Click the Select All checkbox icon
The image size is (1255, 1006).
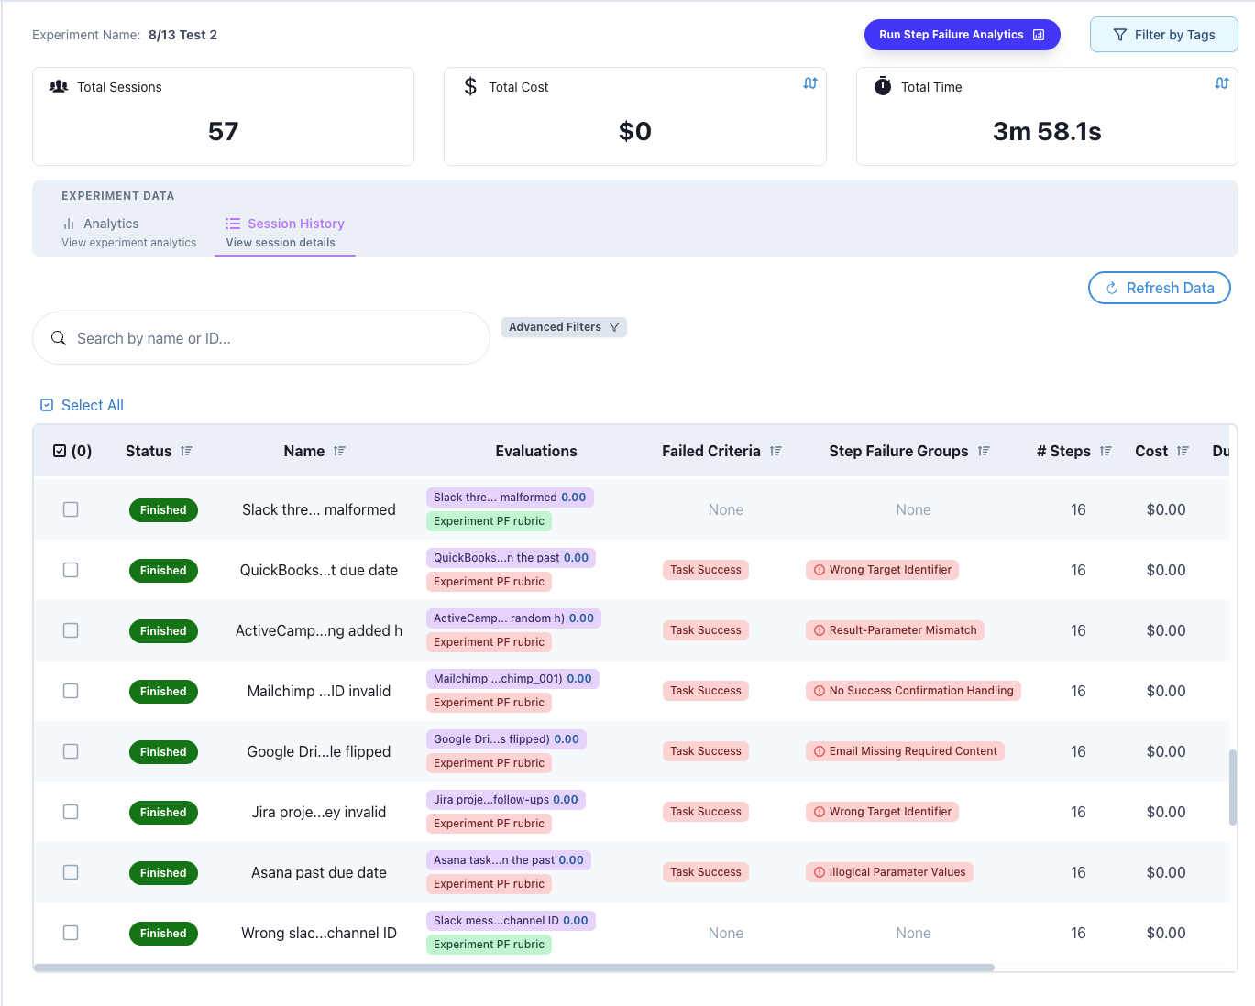point(47,405)
